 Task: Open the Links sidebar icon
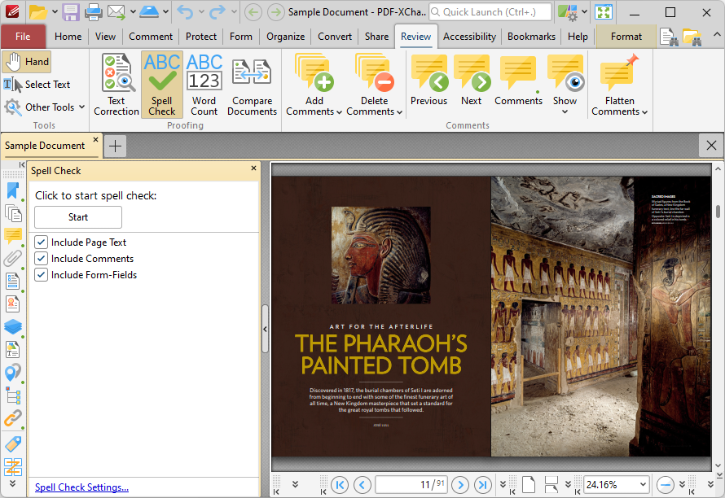click(x=13, y=418)
